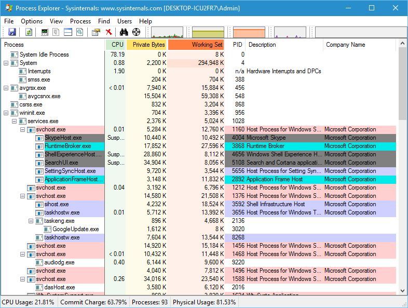Click the orange physical memory mini graph
The image size is (408, 308).
coord(249,32)
